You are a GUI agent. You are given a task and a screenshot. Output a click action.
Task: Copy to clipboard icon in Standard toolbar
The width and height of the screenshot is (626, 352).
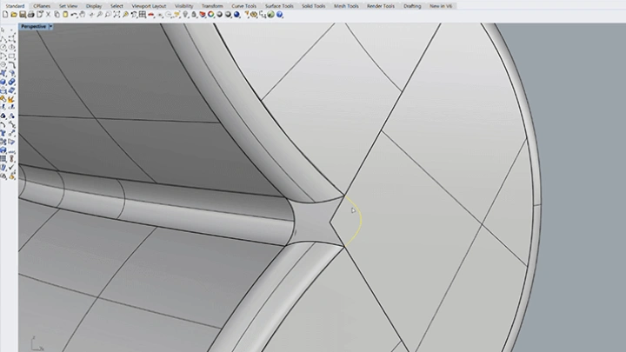[x=57, y=15]
